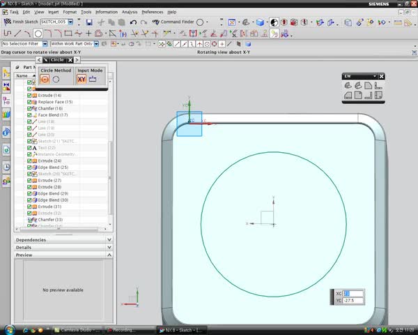Switch to XY coordinate input mode
Image resolution: width=418 pixels, height=335 pixels.
pyautogui.click(x=81, y=79)
